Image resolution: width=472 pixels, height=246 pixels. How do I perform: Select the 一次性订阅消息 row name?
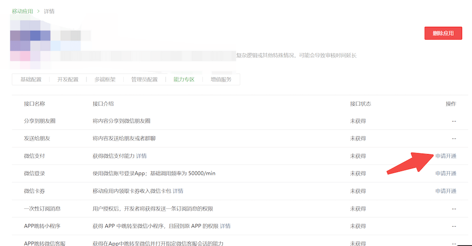tap(42, 209)
